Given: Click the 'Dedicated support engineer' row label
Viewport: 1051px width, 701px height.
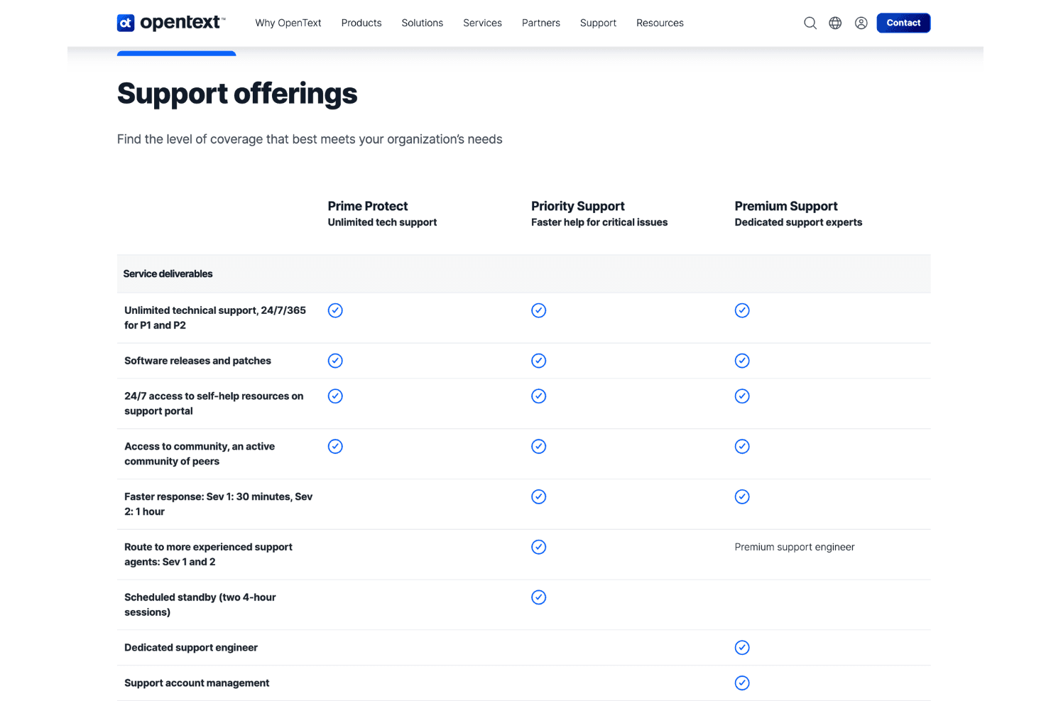Looking at the screenshot, I should (x=191, y=648).
